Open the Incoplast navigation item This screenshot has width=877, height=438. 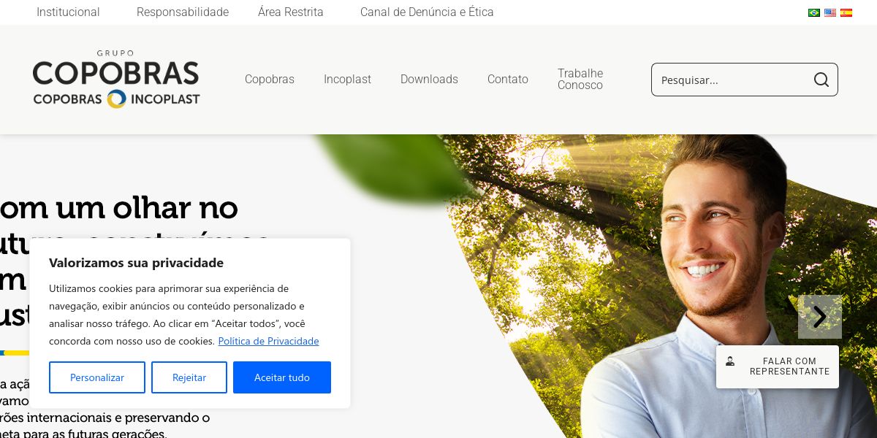[347, 79]
